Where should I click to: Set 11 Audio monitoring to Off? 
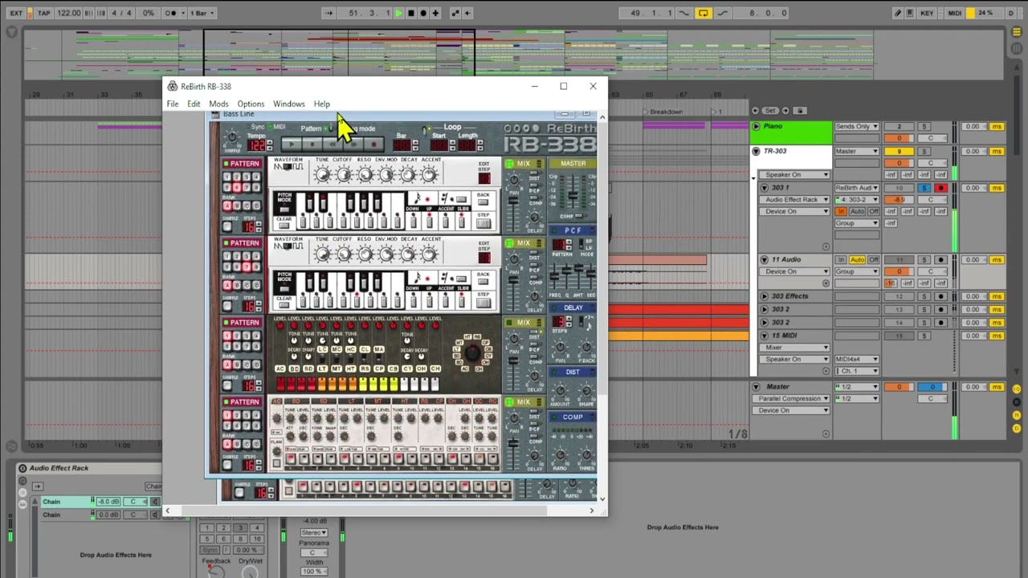[873, 260]
